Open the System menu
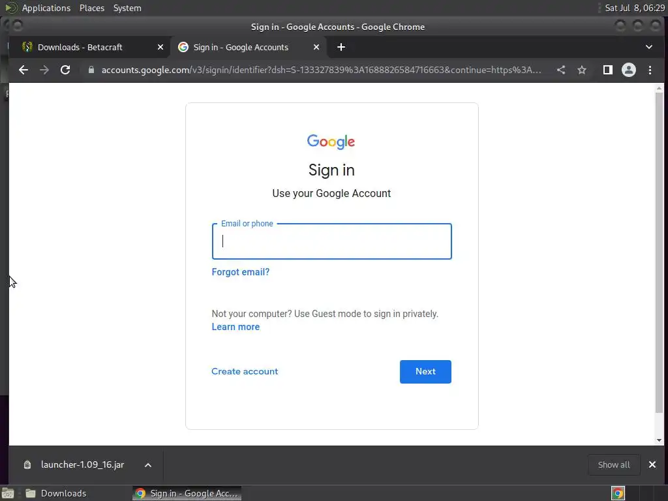The image size is (668, 501). 127,8
